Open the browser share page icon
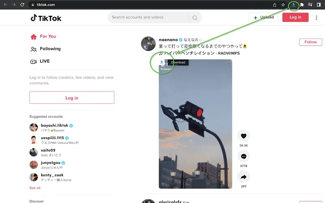 click(275, 4)
